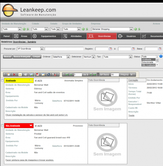Screen dimensions: 163x166
Task: Jump to last page with double-right arrows
Action: [x=95, y=75]
